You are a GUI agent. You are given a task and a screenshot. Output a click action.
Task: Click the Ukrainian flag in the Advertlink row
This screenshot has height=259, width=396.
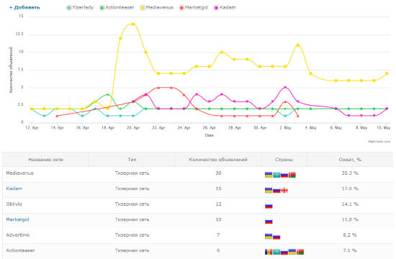[269, 237]
